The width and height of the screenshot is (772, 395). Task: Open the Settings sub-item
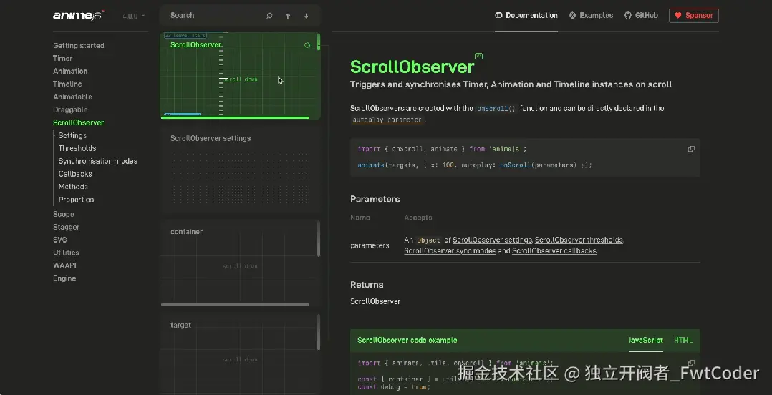72,135
